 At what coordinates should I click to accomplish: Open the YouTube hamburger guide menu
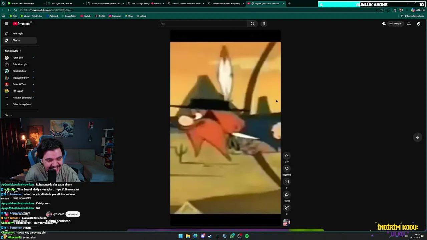click(6, 24)
